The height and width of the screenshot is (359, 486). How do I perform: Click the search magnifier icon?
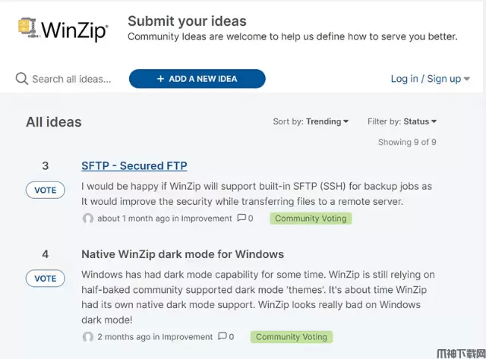point(21,79)
